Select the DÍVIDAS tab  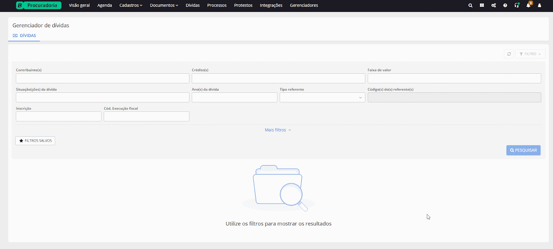[25, 36]
